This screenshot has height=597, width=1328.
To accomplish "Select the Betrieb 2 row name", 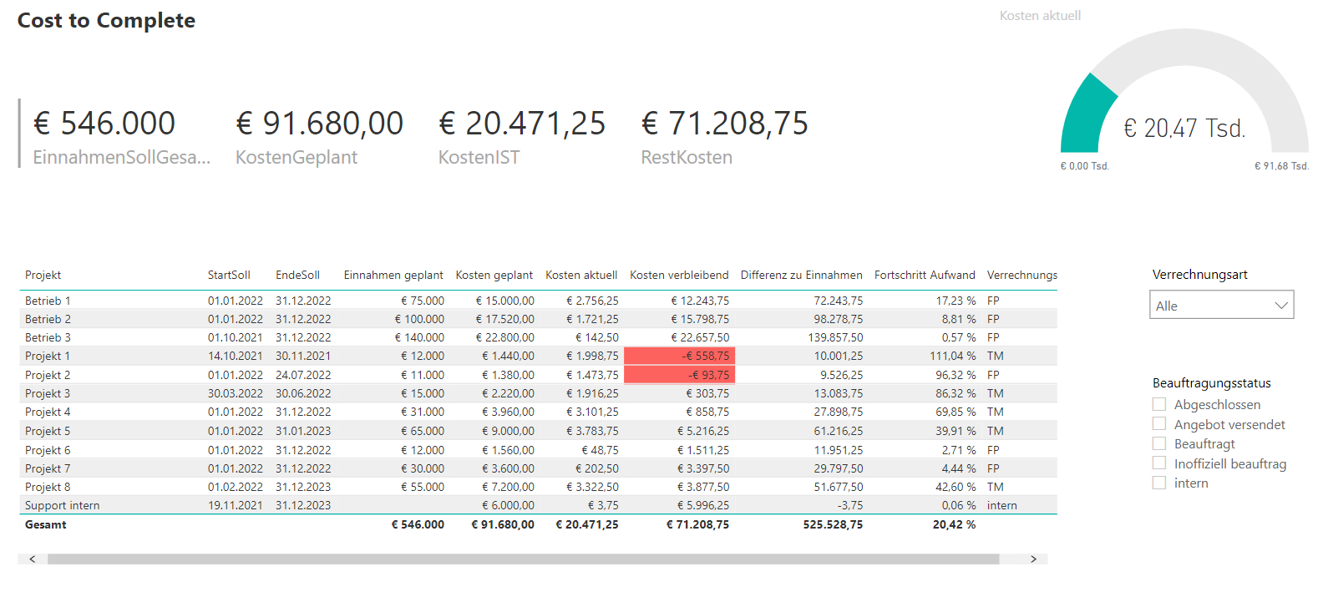I will (48, 319).
